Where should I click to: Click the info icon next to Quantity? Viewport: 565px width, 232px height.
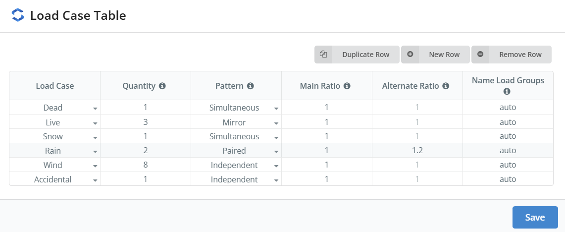pos(162,86)
